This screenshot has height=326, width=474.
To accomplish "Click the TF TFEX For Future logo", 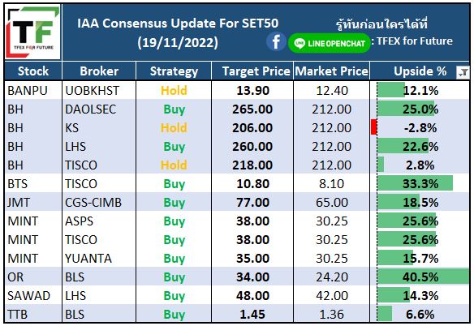I will click(x=32, y=32).
